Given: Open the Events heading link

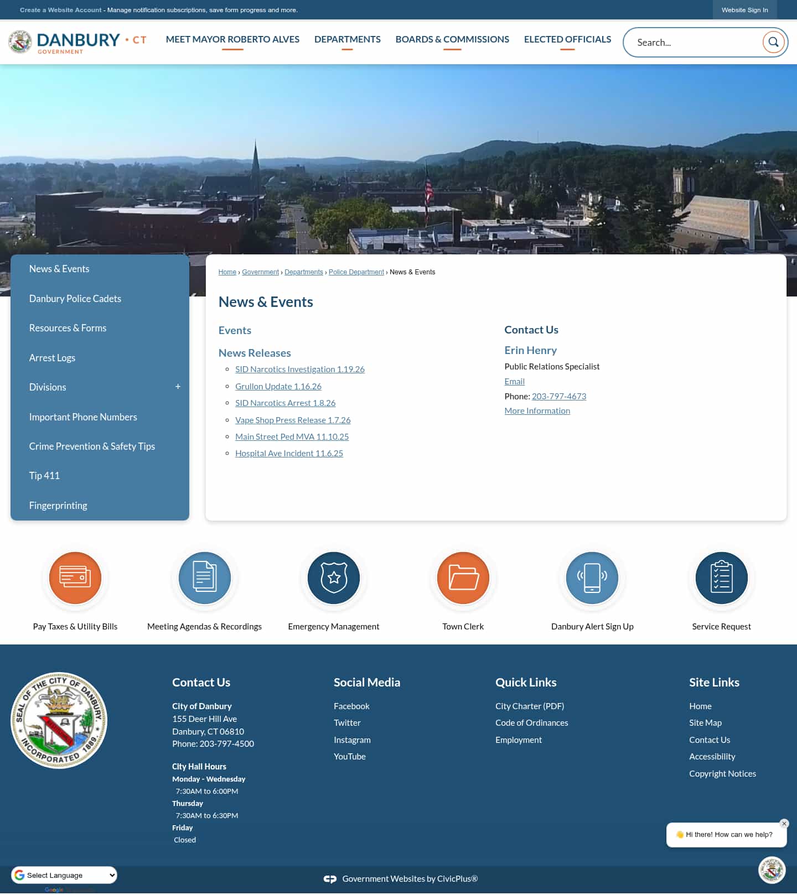Looking at the screenshot, I should [235, 330].
